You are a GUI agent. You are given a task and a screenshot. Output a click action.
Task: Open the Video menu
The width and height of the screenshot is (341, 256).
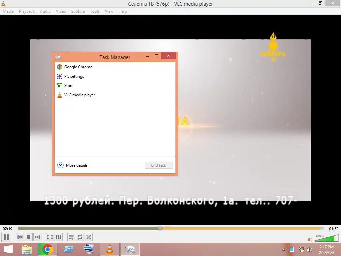click(61, 11)
